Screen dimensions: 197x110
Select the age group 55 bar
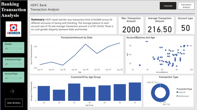[x=135, y=92]
